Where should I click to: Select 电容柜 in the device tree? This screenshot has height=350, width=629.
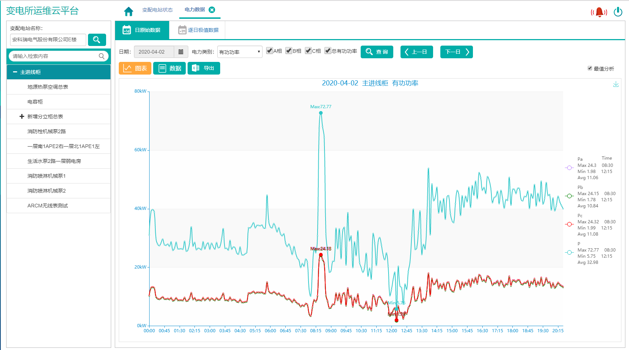point(35,102)
